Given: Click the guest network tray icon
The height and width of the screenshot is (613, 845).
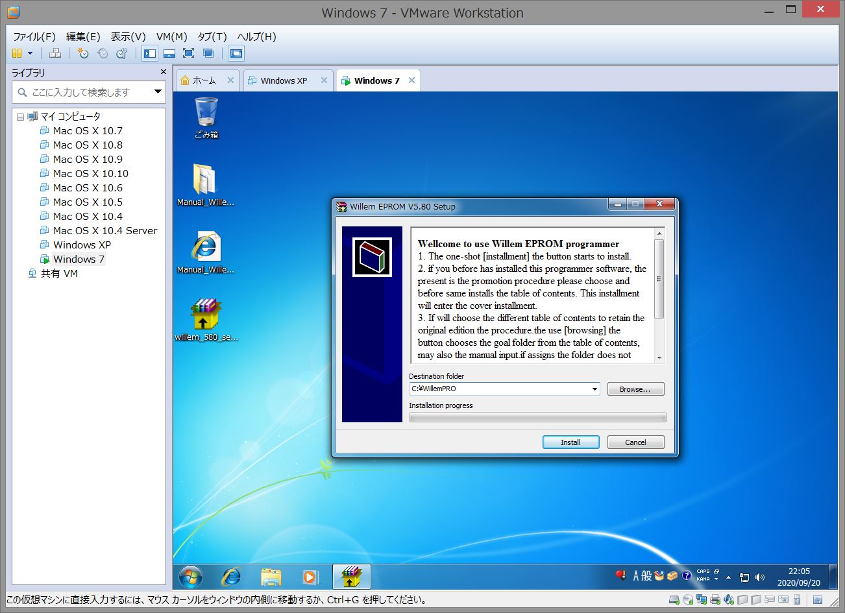Looking at the screenshot, I should pyautogui.click(x=744, y=577).
